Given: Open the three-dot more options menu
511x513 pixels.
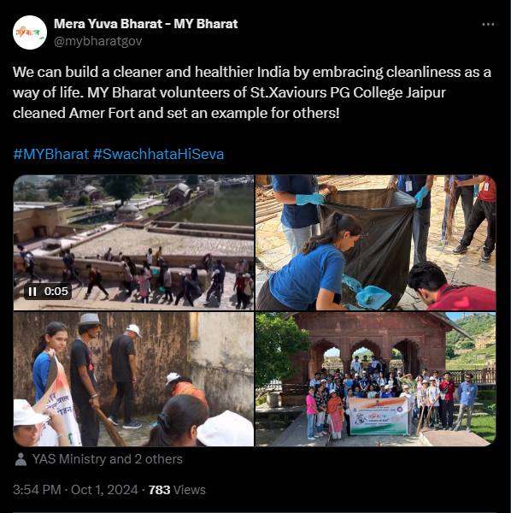Looking at the screenshot, I should 488,24.
